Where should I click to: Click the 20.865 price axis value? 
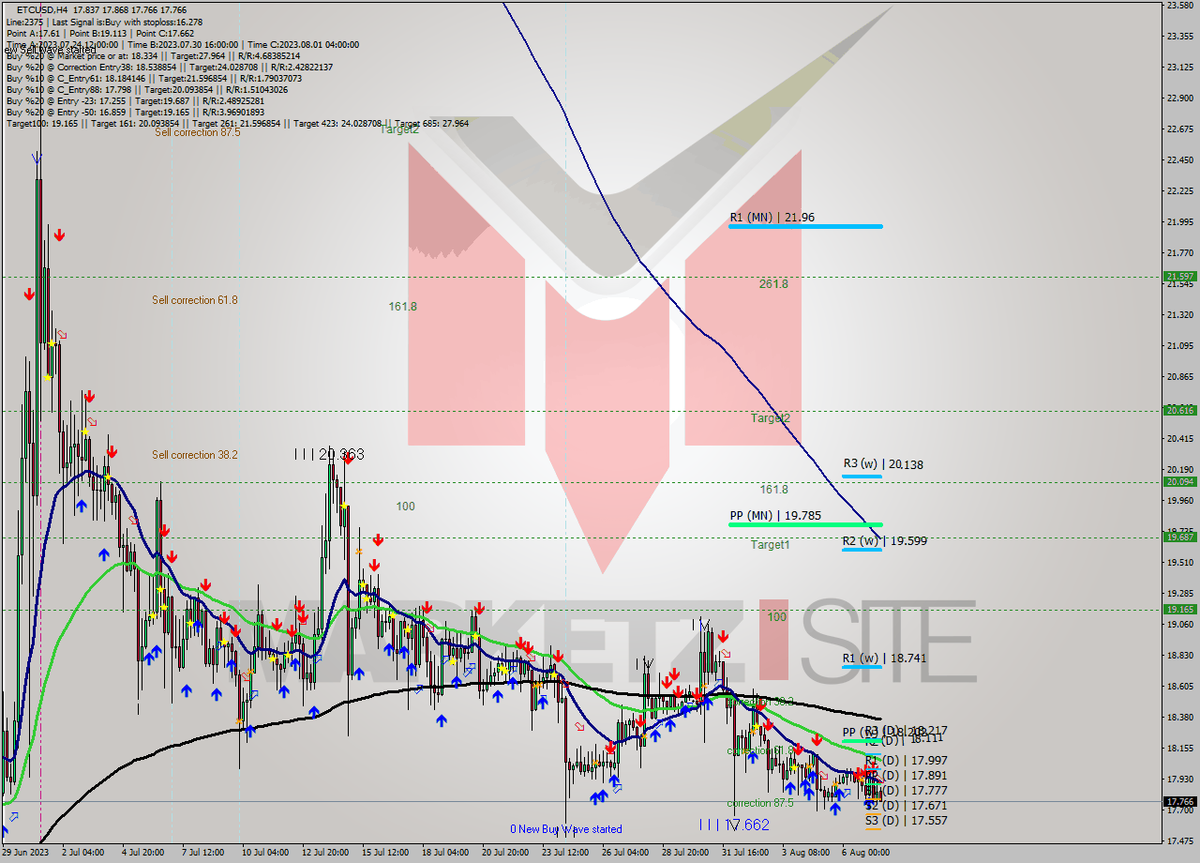click(x=1180, y=376)
